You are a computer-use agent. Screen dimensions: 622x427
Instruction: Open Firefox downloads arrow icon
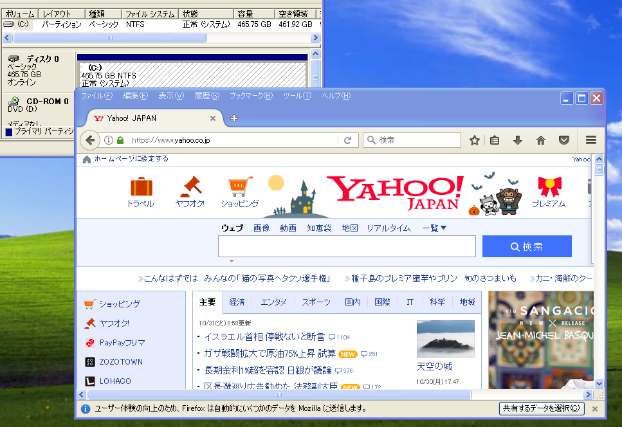[517, 140]
